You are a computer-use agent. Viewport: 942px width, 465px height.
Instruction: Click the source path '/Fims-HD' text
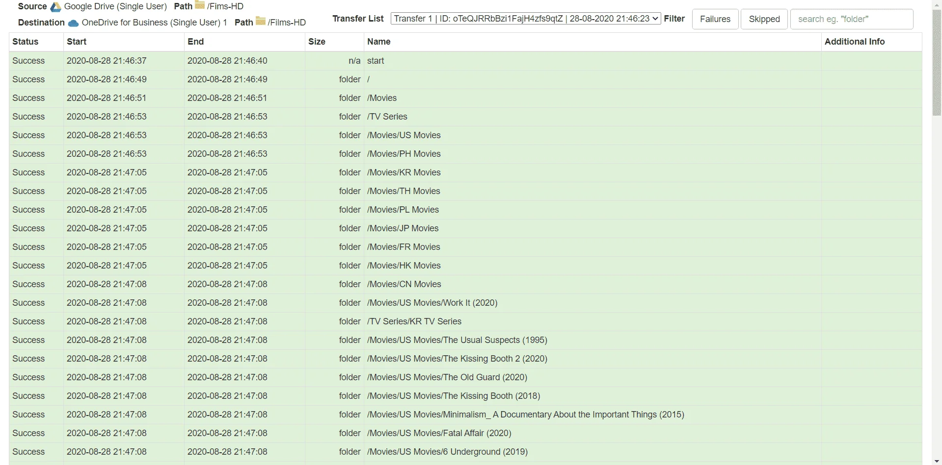(x=225, y=6)
